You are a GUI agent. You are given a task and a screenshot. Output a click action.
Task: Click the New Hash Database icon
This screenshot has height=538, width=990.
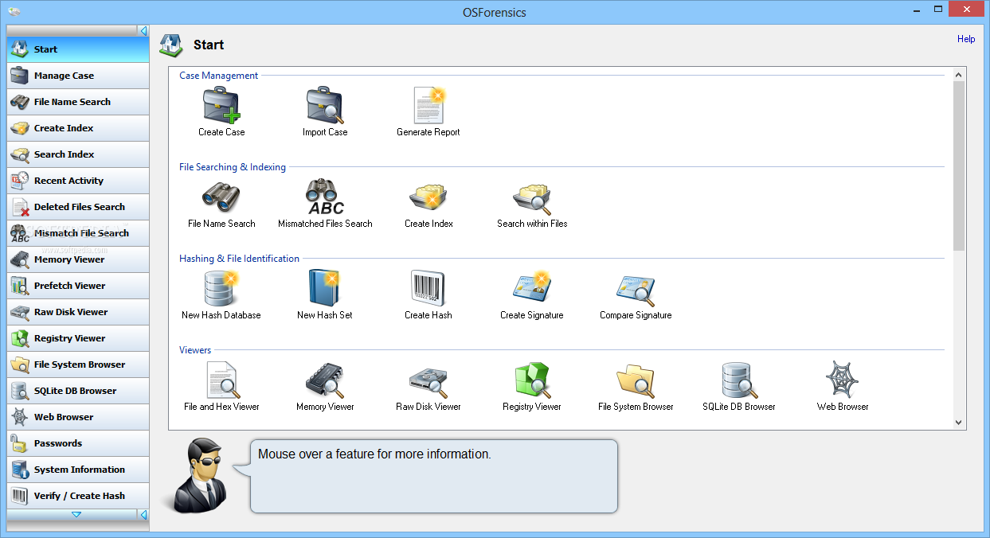(x=221, y=288)
